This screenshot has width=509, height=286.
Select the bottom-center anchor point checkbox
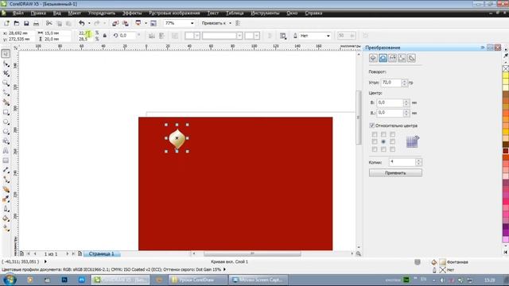point(383,149)
